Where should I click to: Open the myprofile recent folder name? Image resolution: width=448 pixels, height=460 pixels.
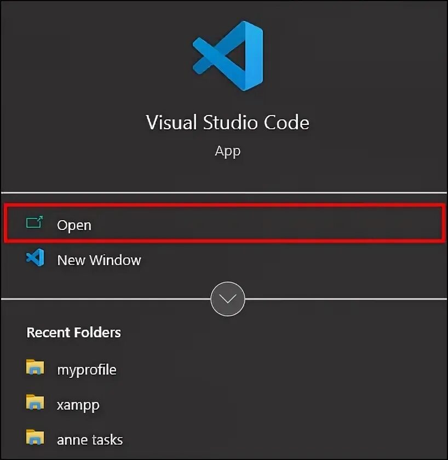tap(87, 370)
